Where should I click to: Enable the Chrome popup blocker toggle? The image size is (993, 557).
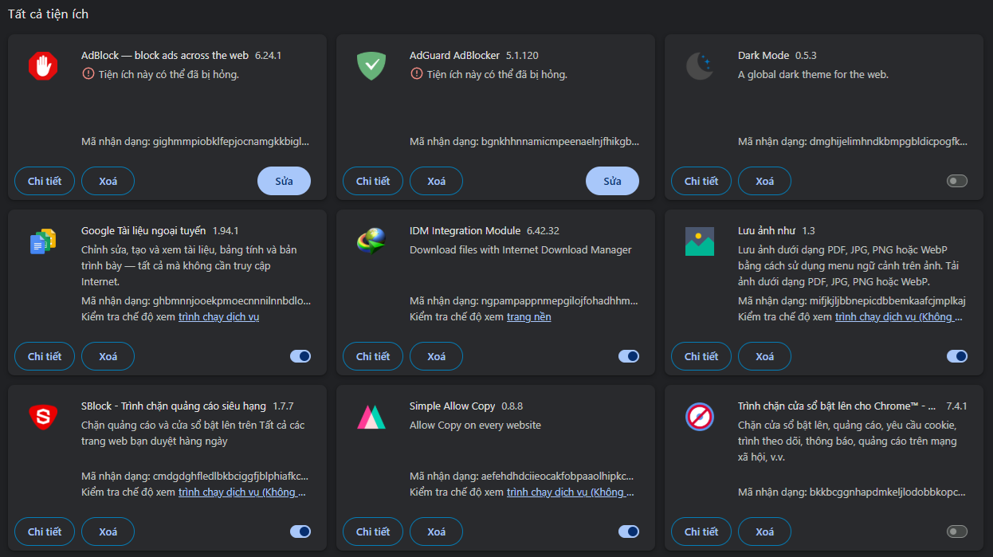point(956,532)
